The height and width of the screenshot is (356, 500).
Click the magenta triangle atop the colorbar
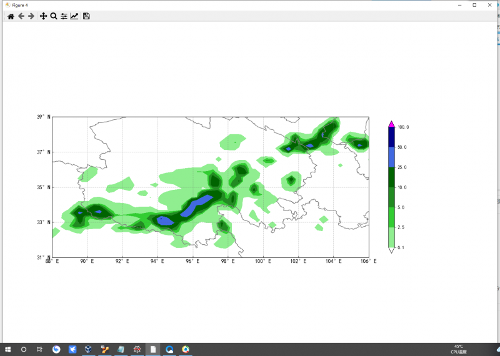coord(391,124)
